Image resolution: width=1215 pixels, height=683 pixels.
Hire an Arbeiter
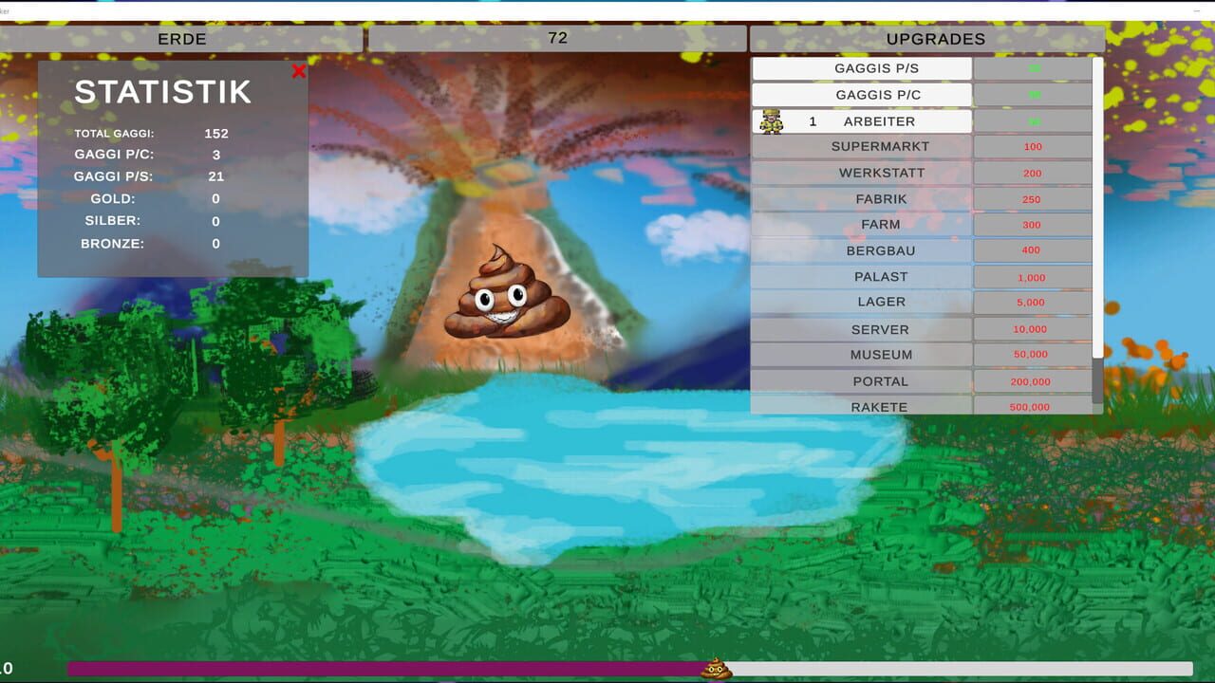point(862,121)
